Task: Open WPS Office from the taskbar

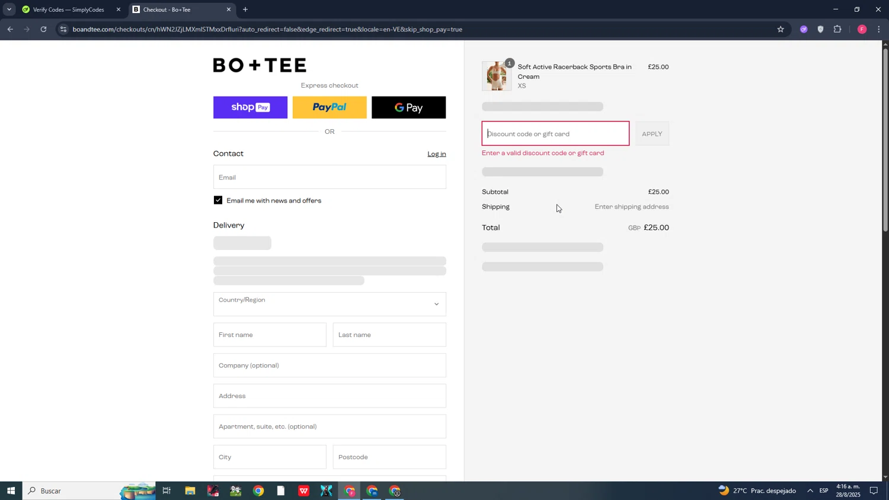Action: 303,491
